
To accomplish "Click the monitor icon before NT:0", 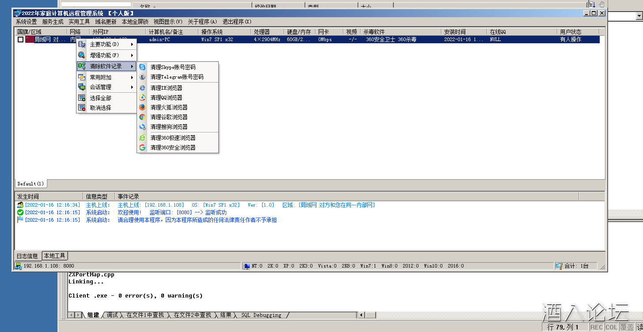I will [x=247, y=266].
